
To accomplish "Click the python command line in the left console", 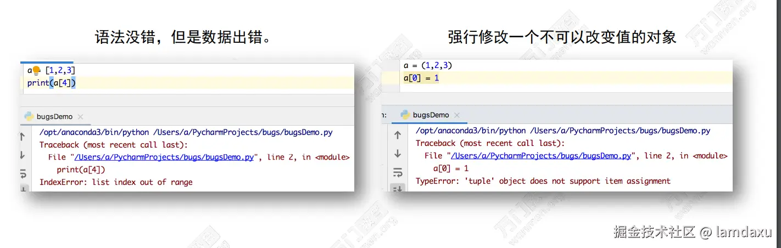I will coord(186,132).
